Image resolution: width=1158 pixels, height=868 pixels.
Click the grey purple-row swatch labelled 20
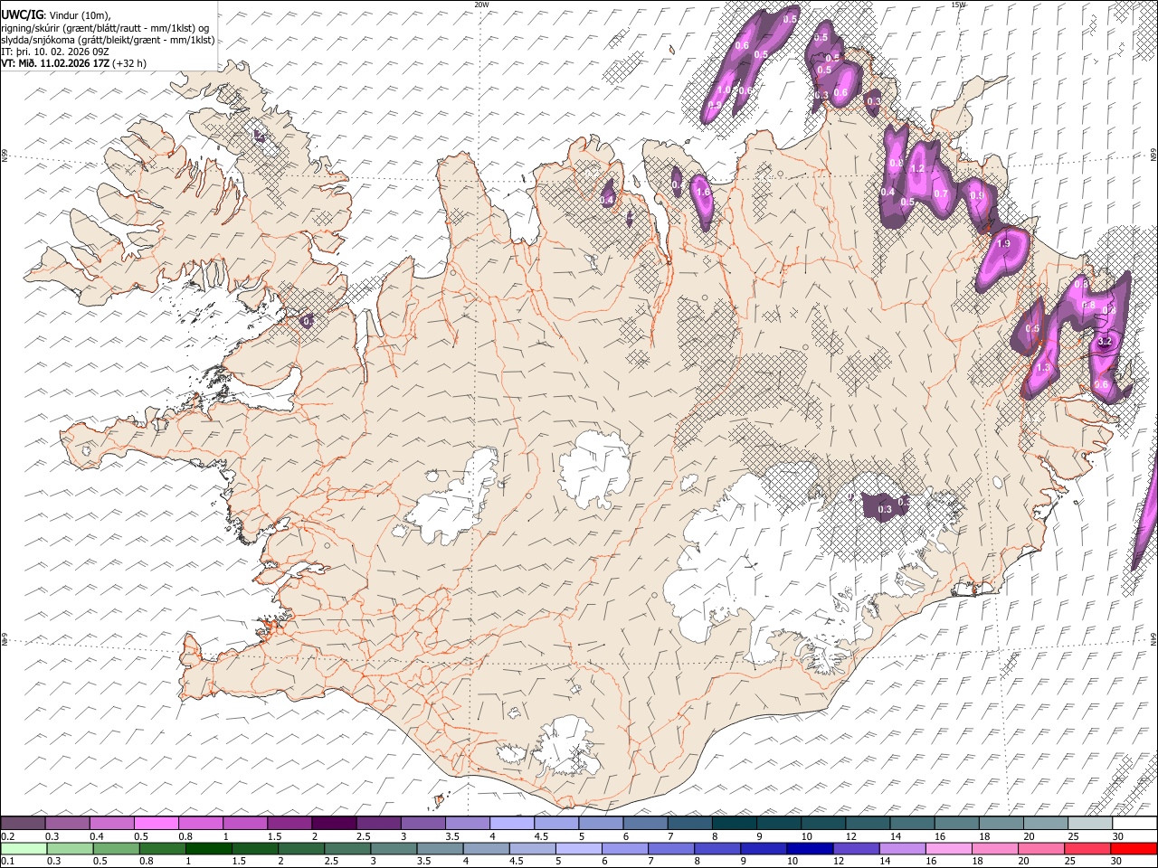(1044, 823)
